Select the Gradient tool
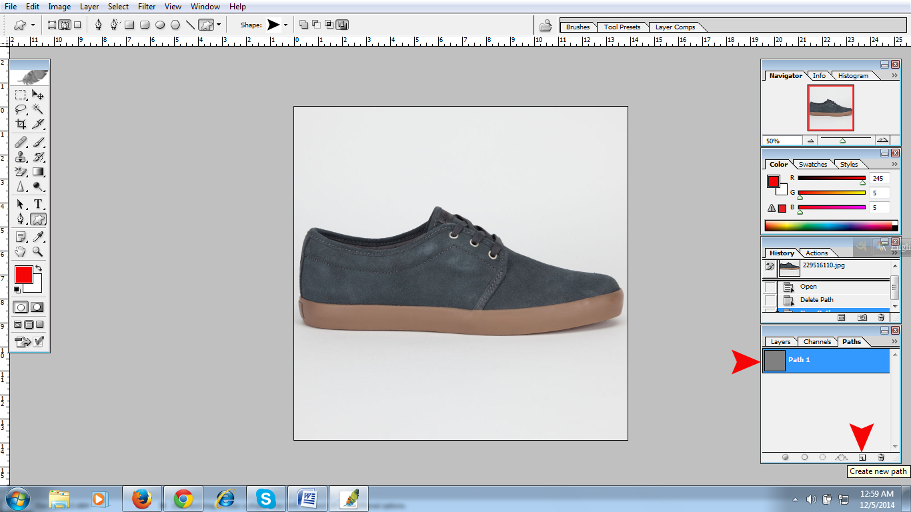 tap(38, 172)
